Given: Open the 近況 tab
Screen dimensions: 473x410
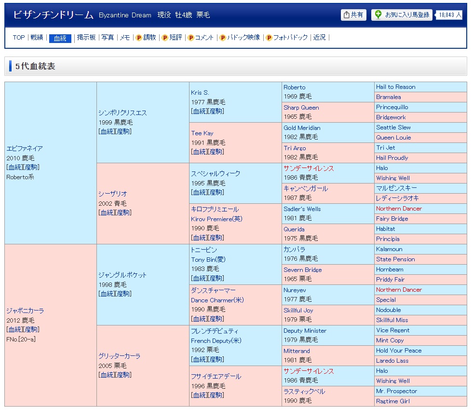Looking at the screenshot, I should click(319, 38).
